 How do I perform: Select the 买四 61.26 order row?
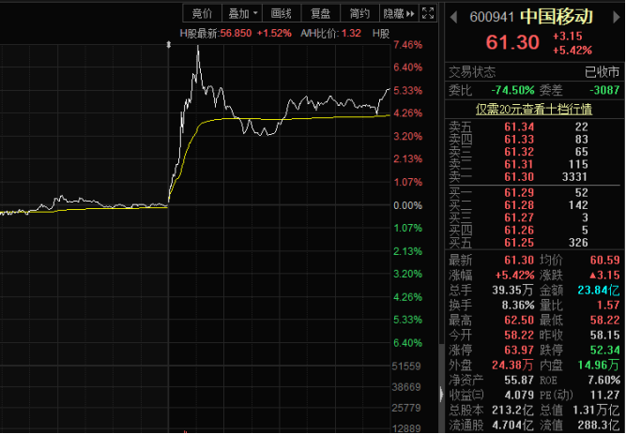tap(534, 231)
